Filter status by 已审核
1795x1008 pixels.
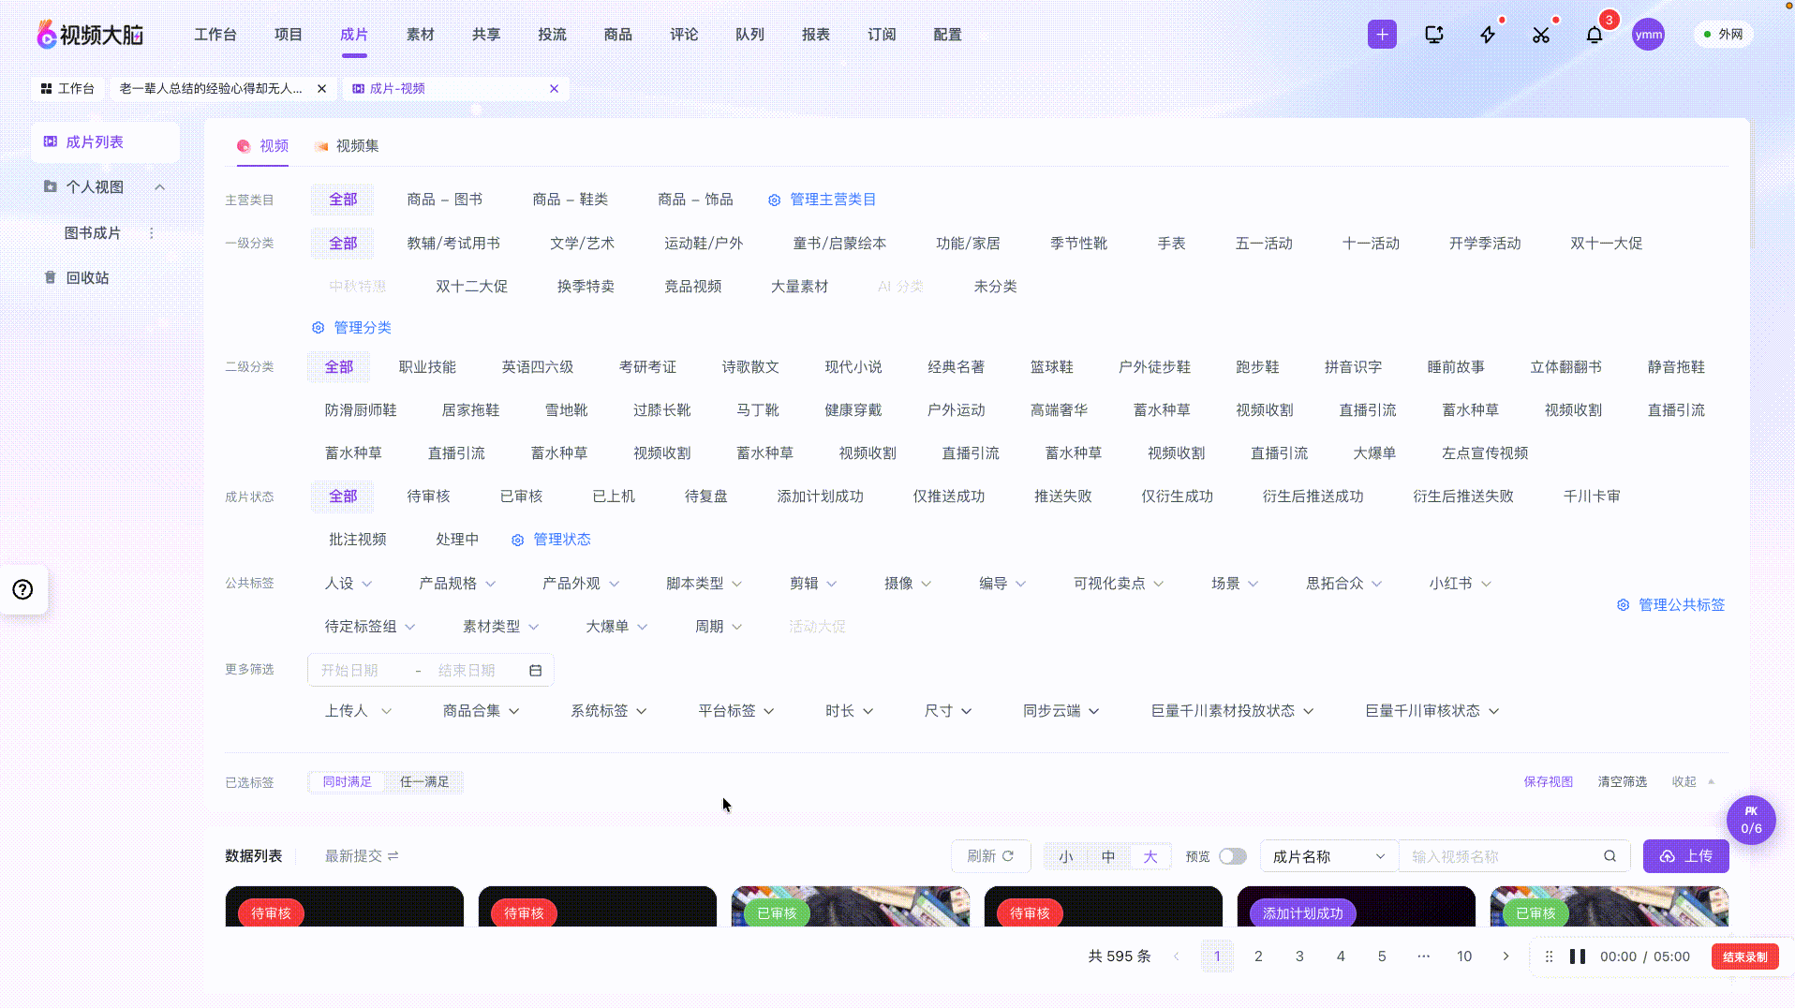pyautogui.click(x=521, y=496)
